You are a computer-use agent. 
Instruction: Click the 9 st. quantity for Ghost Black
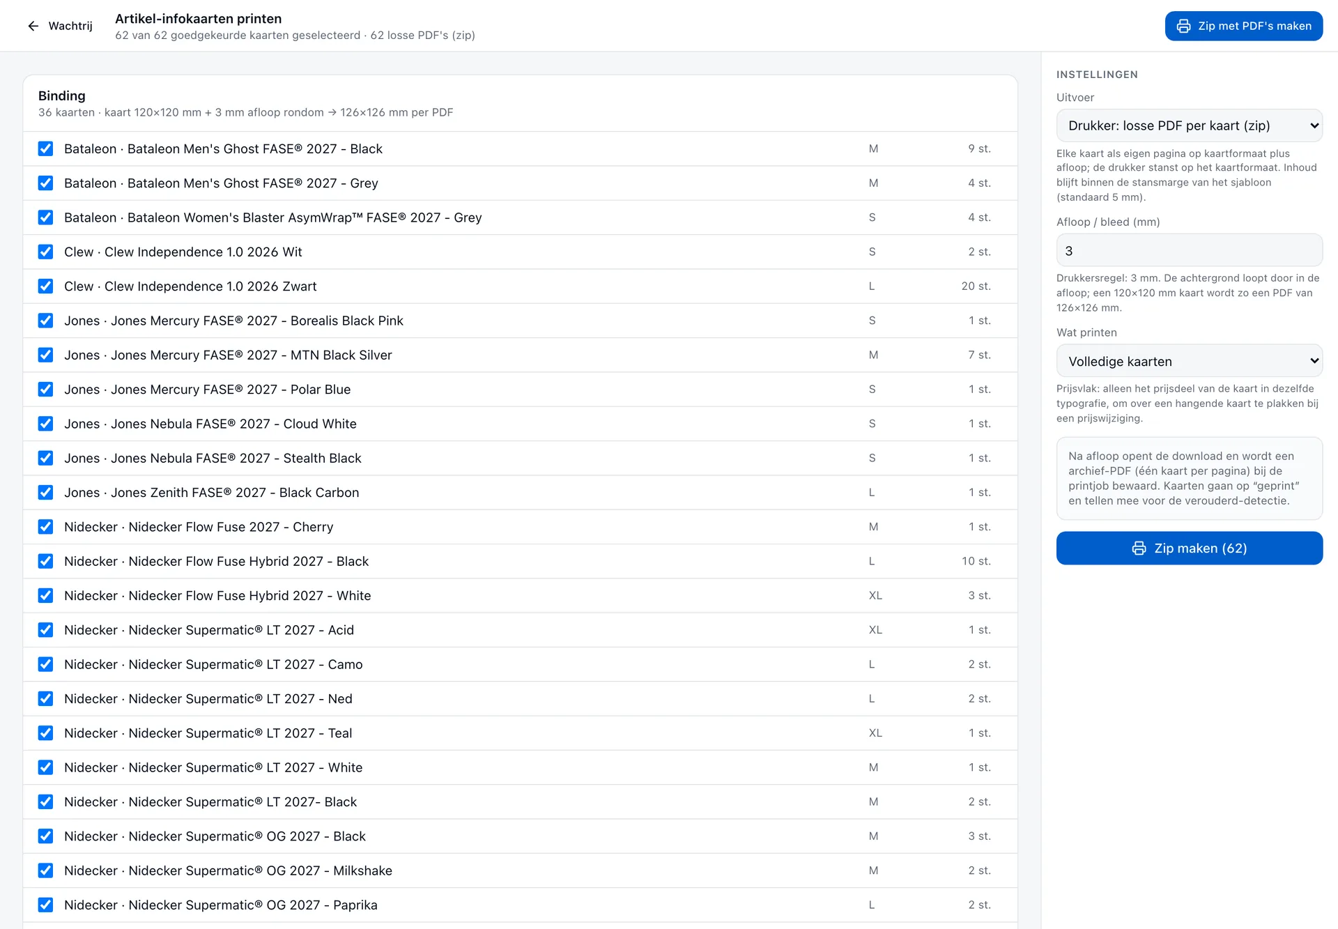click(979, 148)
